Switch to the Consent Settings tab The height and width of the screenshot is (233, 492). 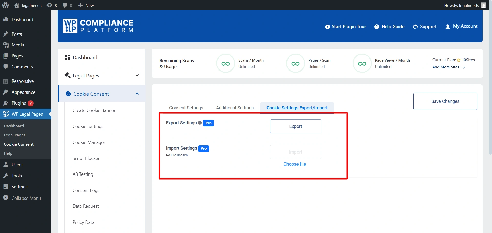click(x=186, y=108)
